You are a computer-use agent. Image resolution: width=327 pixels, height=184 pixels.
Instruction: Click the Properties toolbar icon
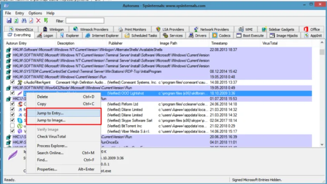(31, 20)
